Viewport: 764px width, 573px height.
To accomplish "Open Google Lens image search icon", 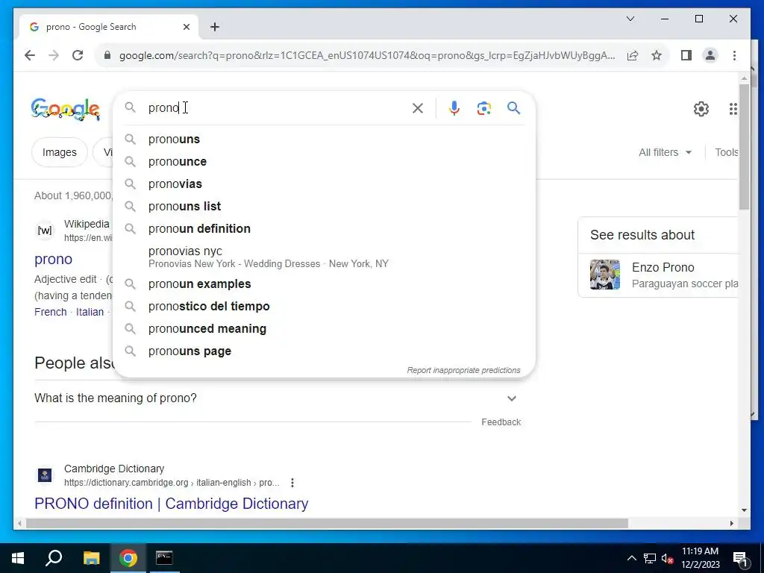I will tap(483, 108).
